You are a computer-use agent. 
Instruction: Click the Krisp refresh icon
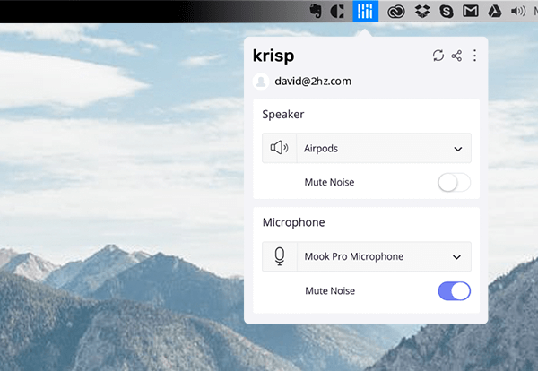pos(438,56)
